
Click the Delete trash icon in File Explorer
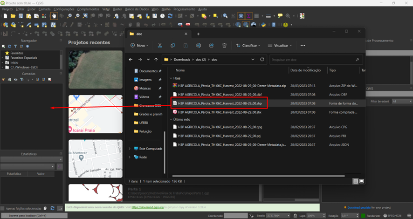click(224, 46)
